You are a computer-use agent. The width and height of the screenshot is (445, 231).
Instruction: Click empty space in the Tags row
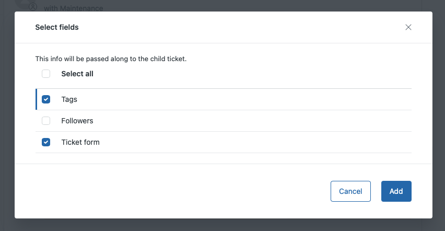tap(251, 99)
